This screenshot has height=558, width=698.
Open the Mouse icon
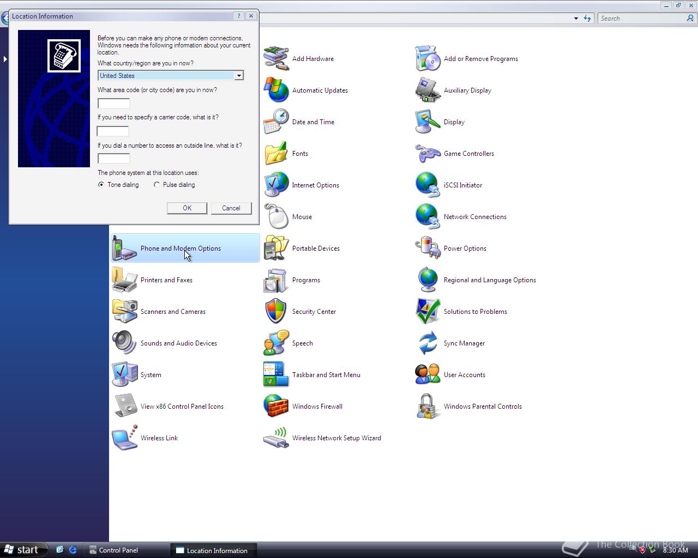coord(276,217)
